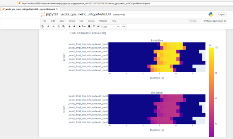The width and height of the screenshot is (233, 139).
Task: Select the jacobi_gpu_metric_util browser tab
Action: (30, 9)
